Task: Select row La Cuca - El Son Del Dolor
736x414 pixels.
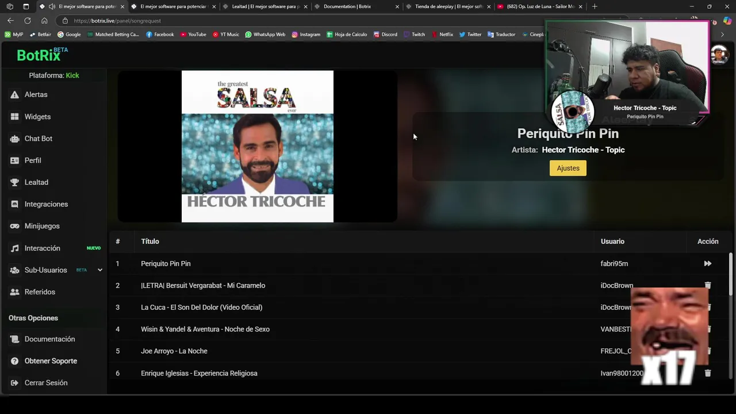Action: (x=420, y=308)
